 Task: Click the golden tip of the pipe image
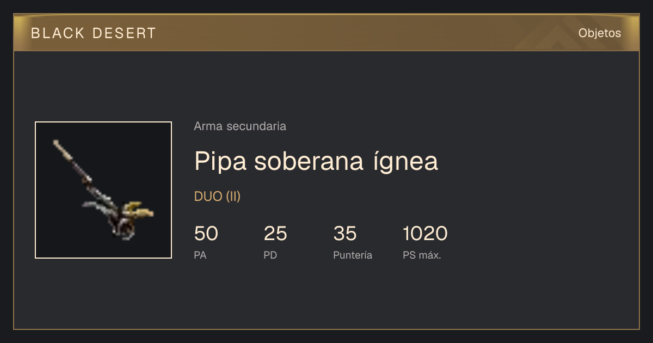click(x=139, y=210)
